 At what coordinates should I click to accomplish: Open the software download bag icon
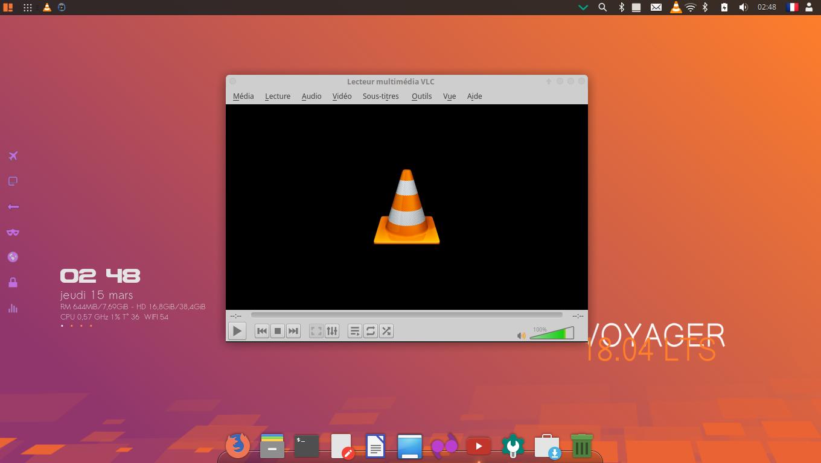(x=548, y=447)
